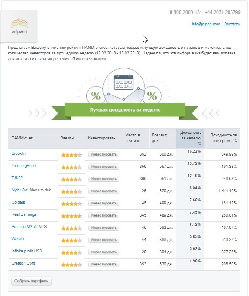Image resolution: width=249 pixels, height=296 pixels.
Task: Click the left-pointing chevrons beside banner
Action: (x=211, y=113)
